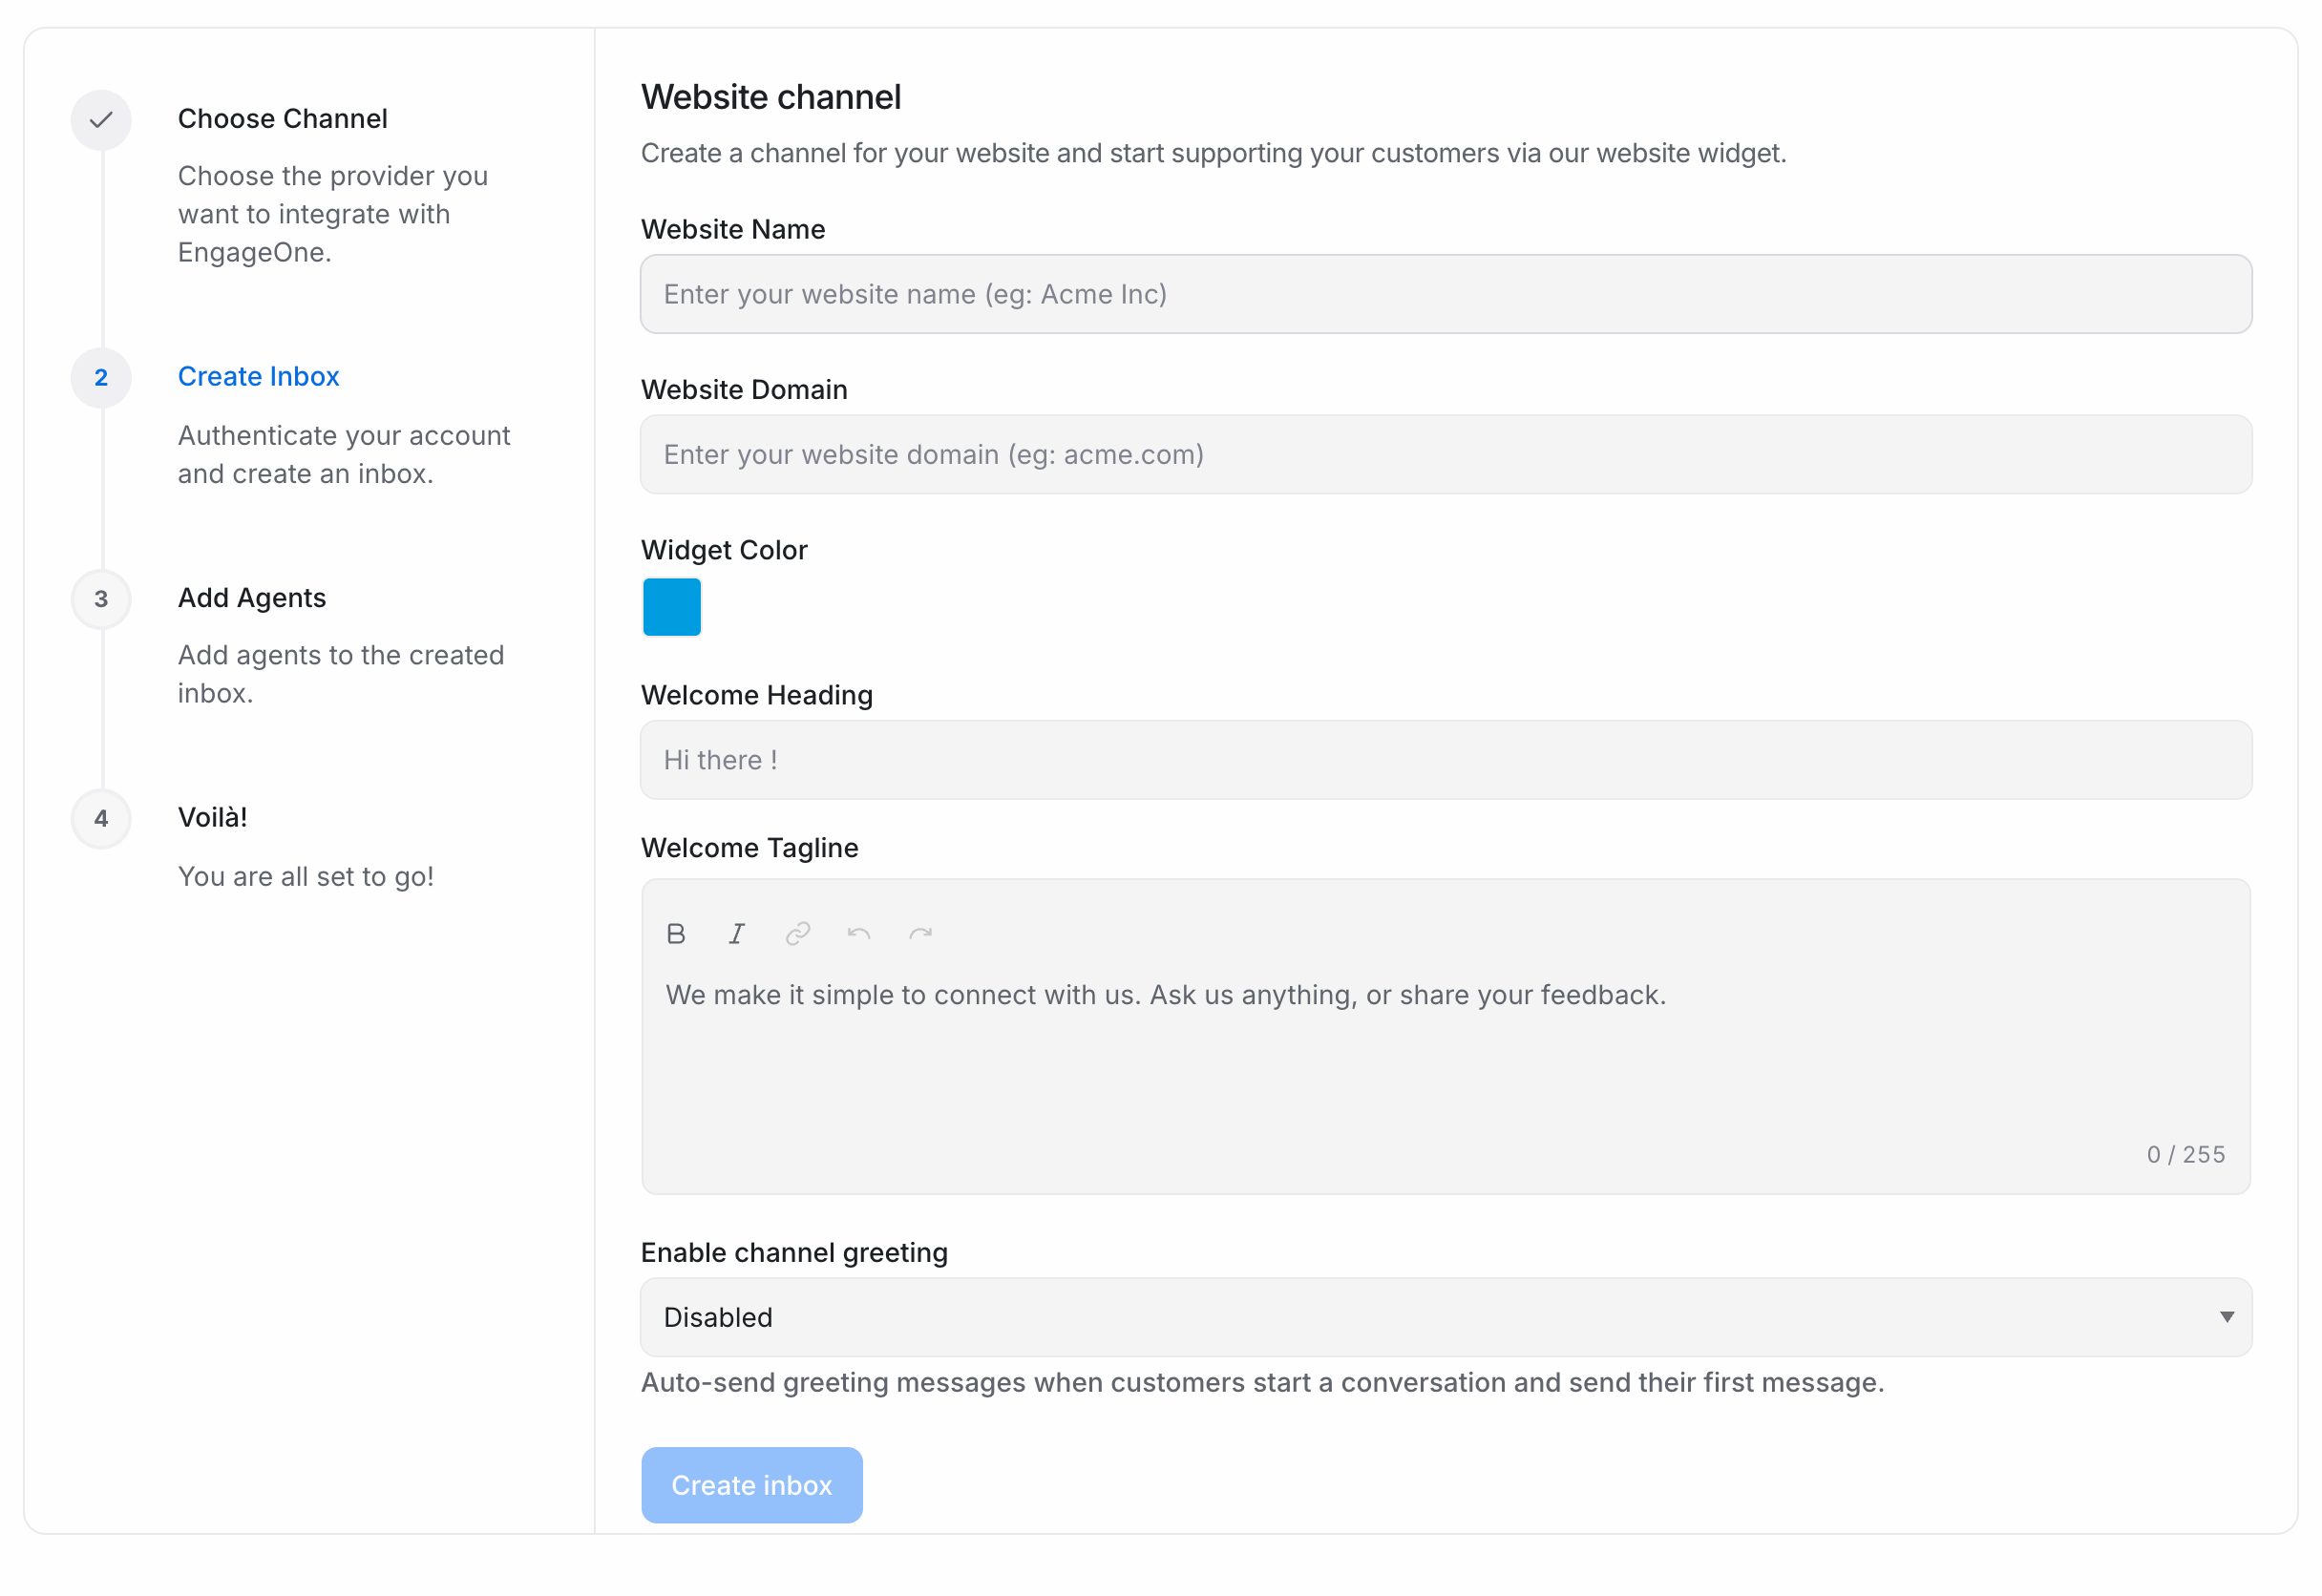Open the Widget Color picker swatch
Screen dimensions: 2322x1596
671,607
